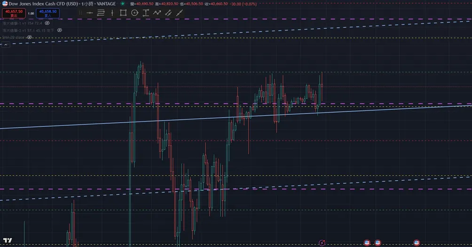Click the green market status dot
Viewport: 472px width, 247px height.
click(123, 4)
